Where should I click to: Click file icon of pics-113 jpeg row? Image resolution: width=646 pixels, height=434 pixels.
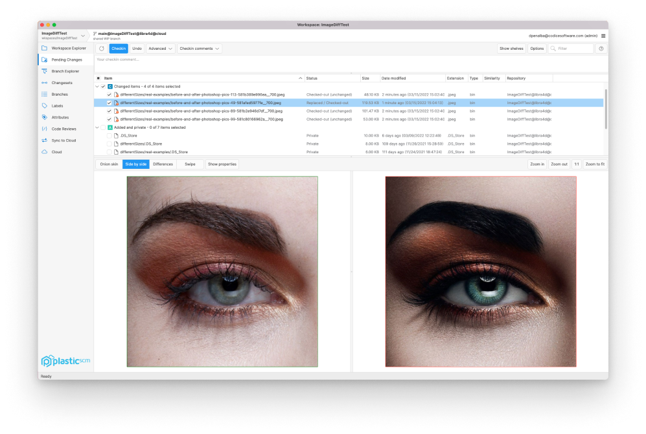[116, 94]
